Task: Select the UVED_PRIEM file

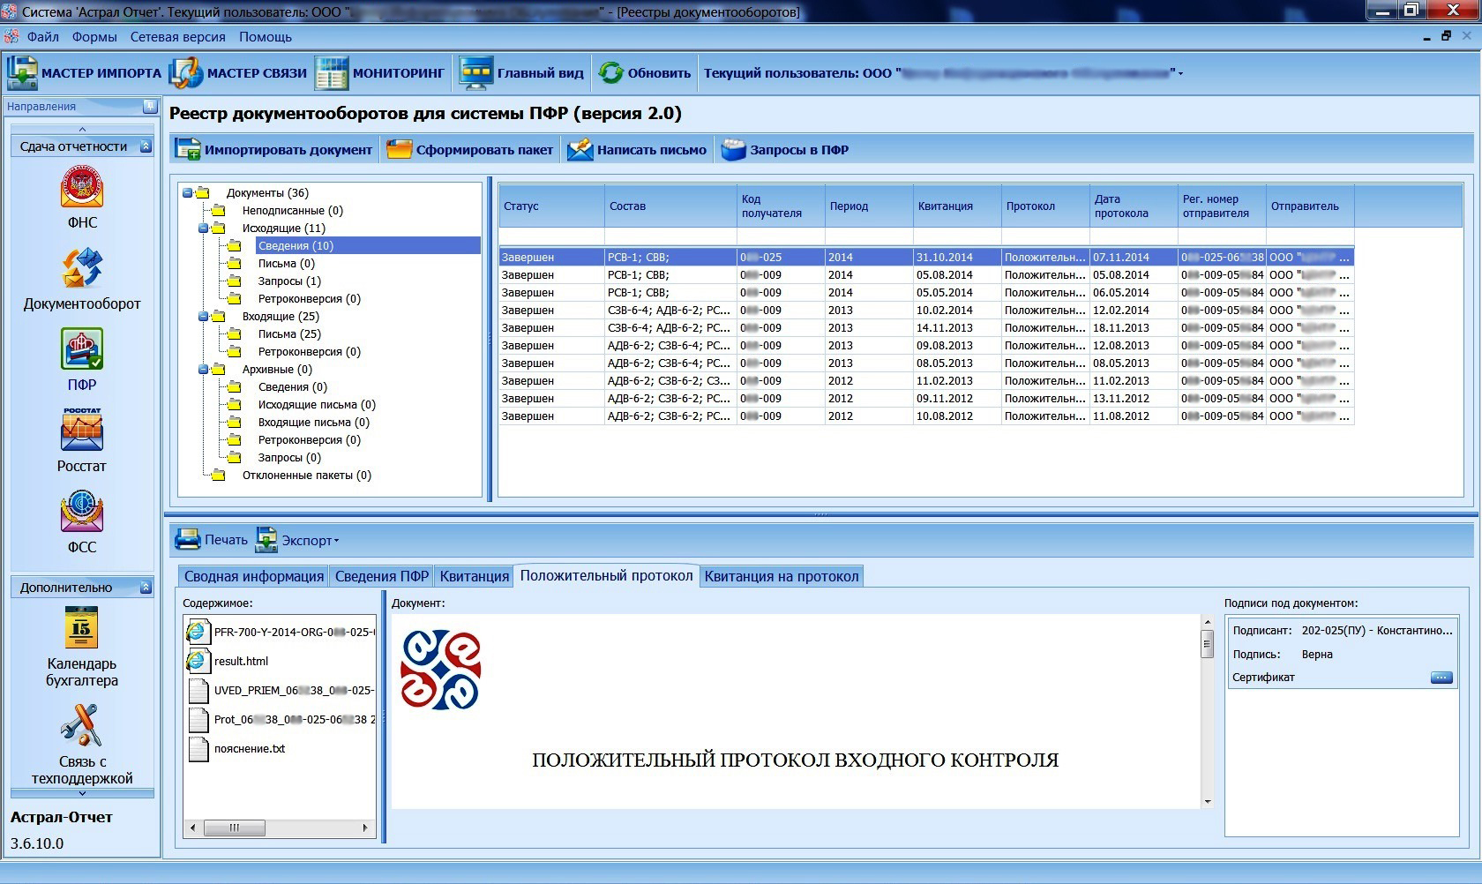Action: coord(281,690)
